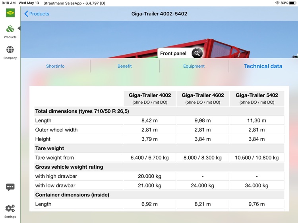The image size is (298, 223).
Task: Tap the 9,76 m container length
Action: click(257, 204)
